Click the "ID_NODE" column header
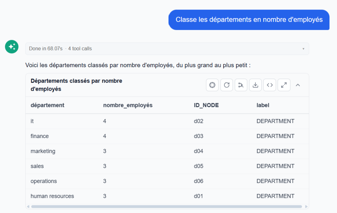 (x=206, y=105)
